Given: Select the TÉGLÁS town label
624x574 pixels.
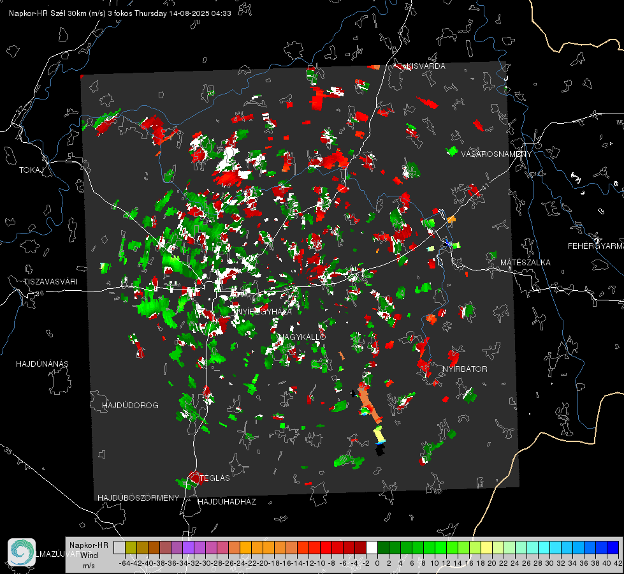Looking at the screenshot, I should [215, 478].
